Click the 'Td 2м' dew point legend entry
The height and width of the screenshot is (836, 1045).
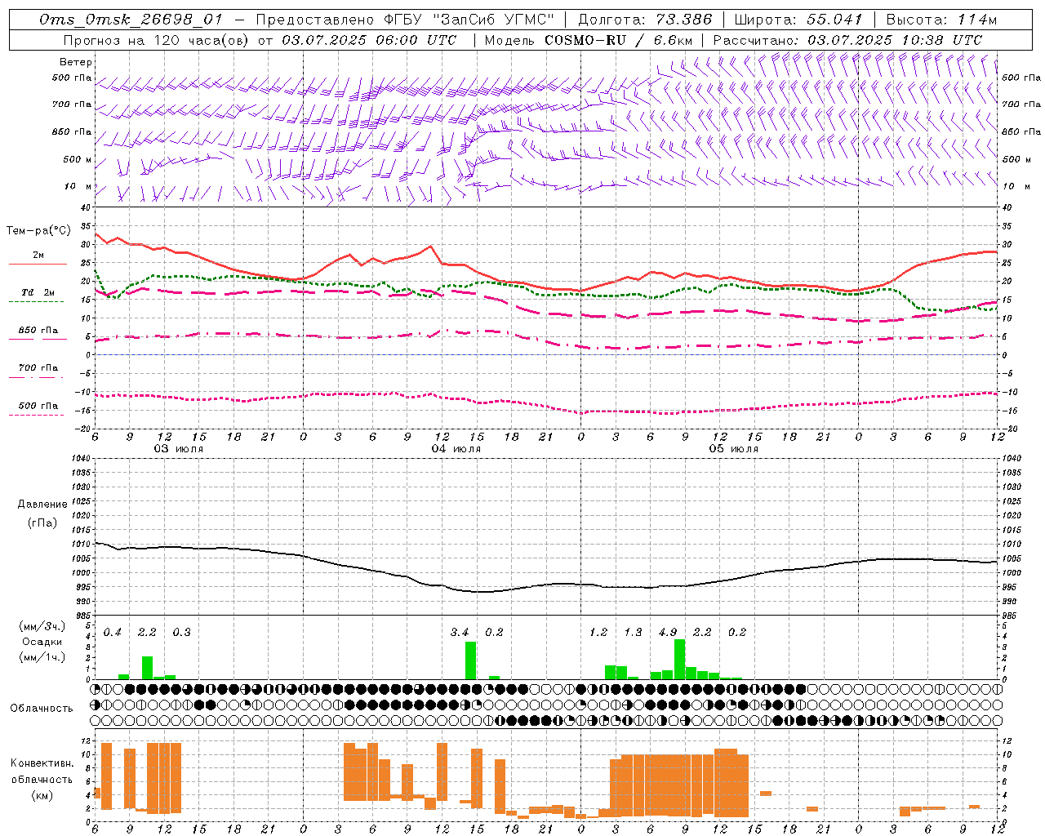click(38, 292)
